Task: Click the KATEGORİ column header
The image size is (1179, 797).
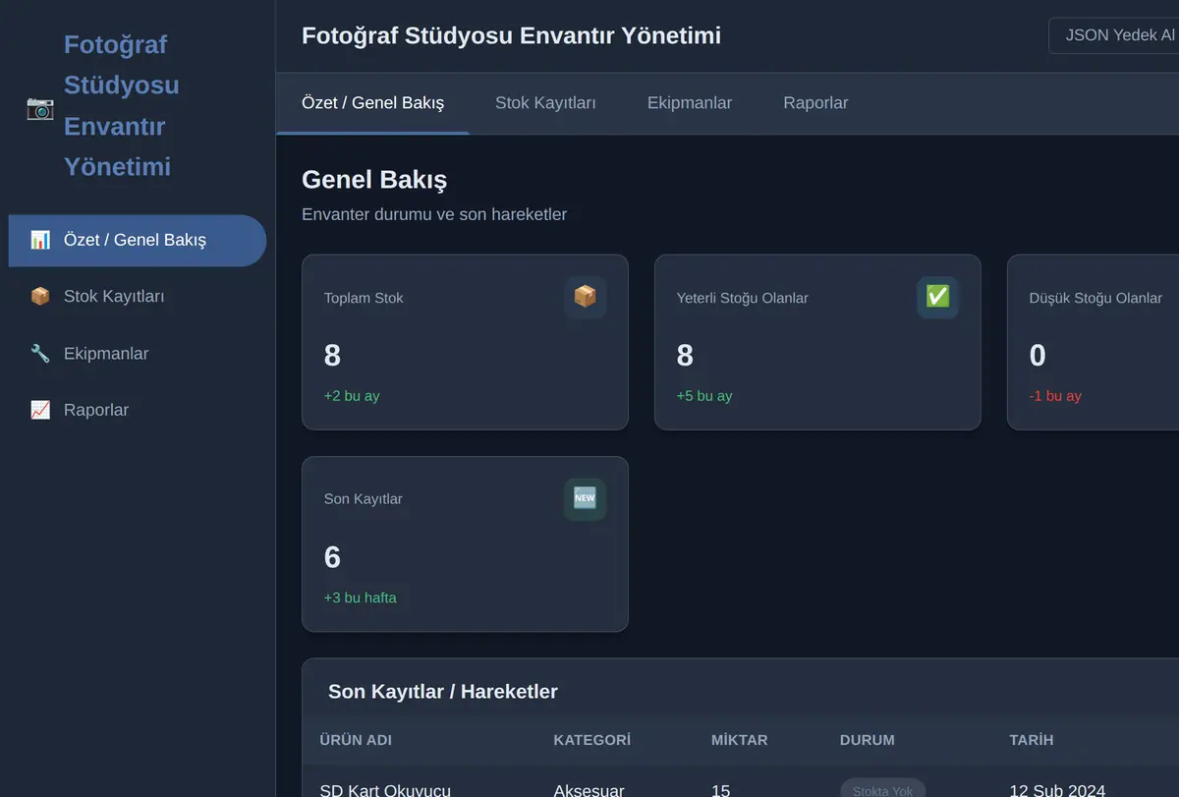Action: pos(592,740)
